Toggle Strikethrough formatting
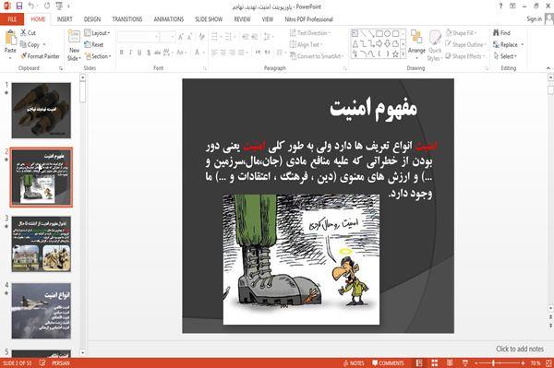This screenshot has height=368, width=554. pos(158,53)
